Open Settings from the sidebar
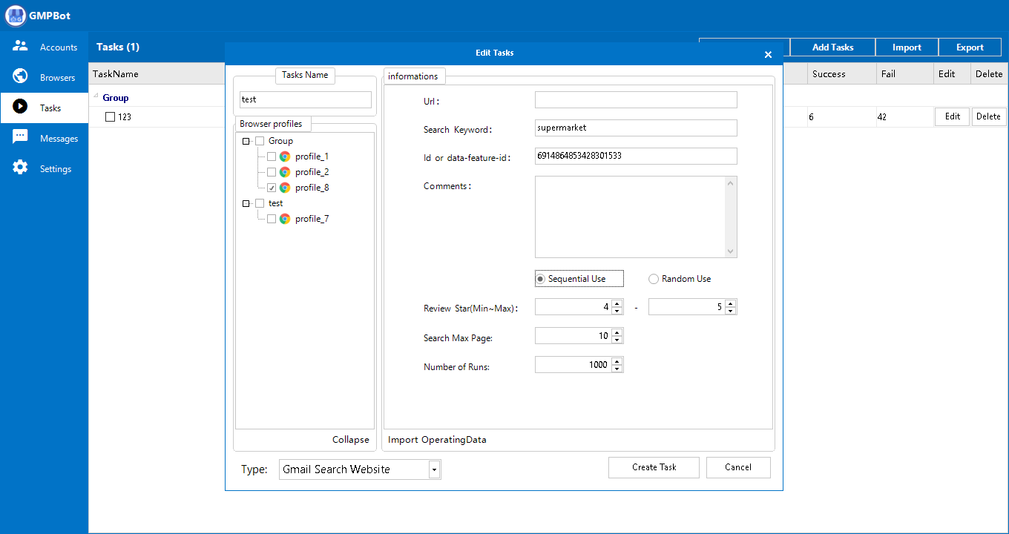Screen dimensions: 1009x534 click(x=45, y=168)
